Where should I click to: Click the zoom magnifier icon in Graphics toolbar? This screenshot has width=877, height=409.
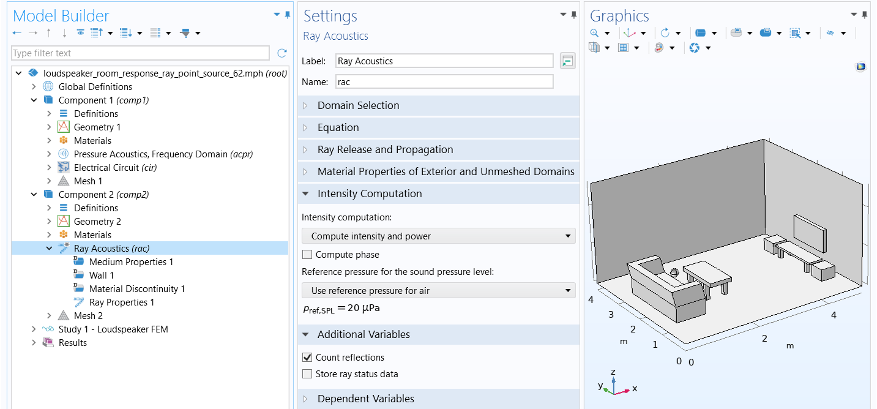coord(594,33)
